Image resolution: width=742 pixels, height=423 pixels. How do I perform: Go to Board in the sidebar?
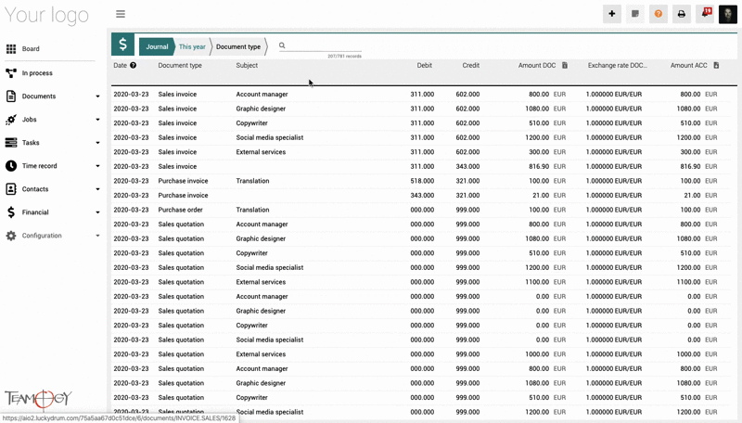31,49
